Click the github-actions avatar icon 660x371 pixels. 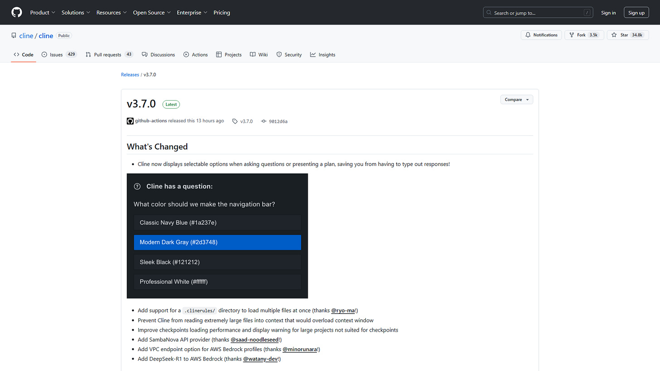pyautogui.click(x=130, y=121)
